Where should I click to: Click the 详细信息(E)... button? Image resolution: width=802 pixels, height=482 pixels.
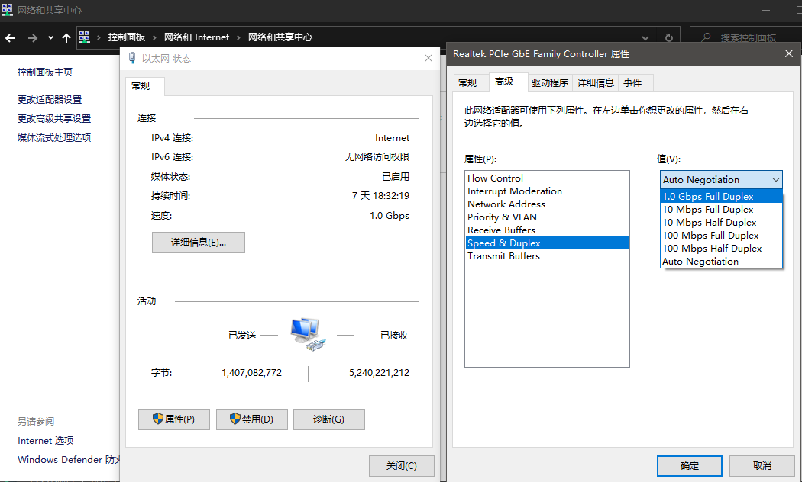pos(199,243)
